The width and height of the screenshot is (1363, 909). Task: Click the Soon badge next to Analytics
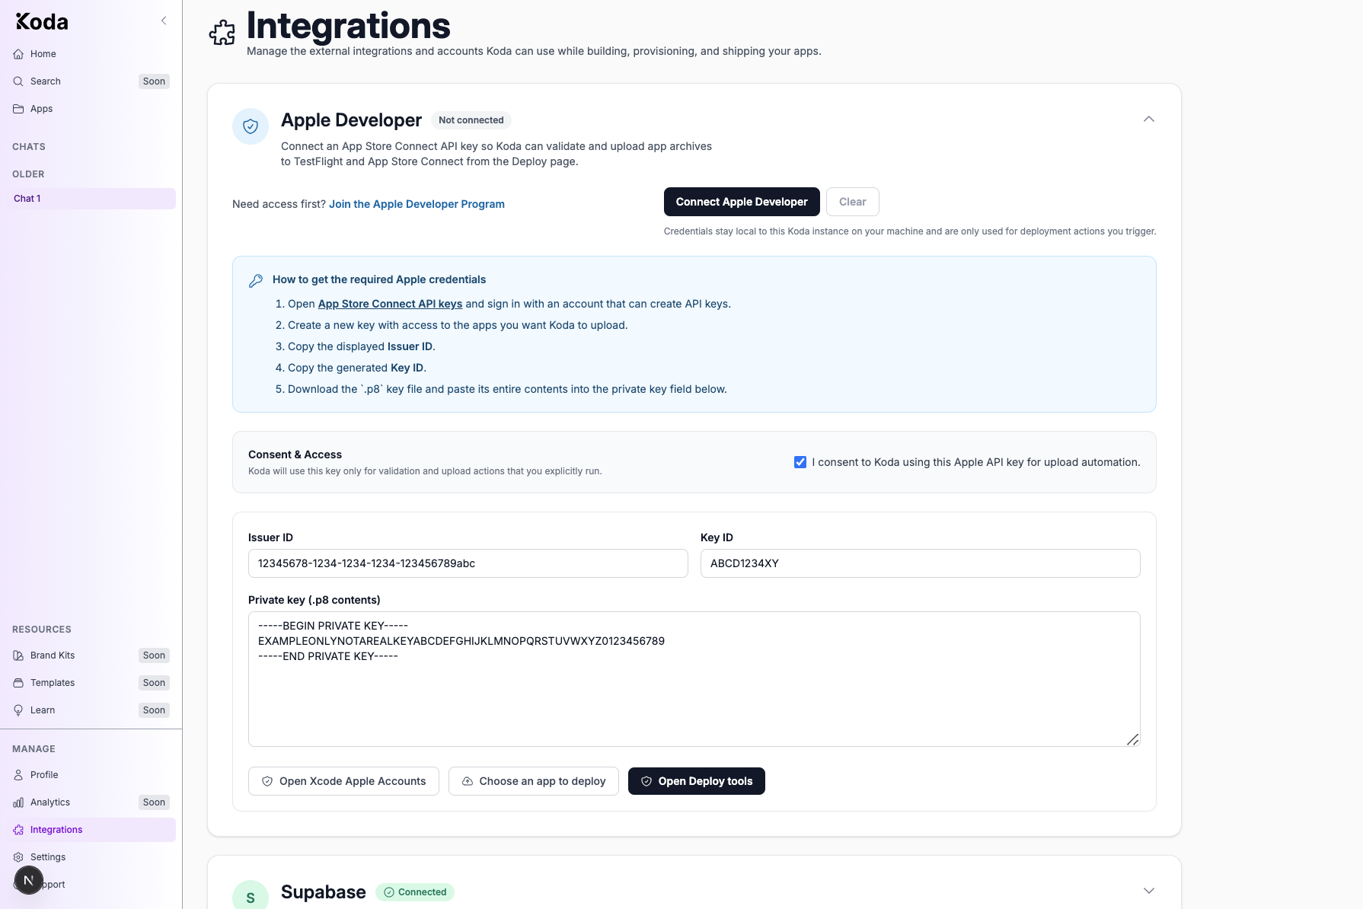click(x=154, y=802)
